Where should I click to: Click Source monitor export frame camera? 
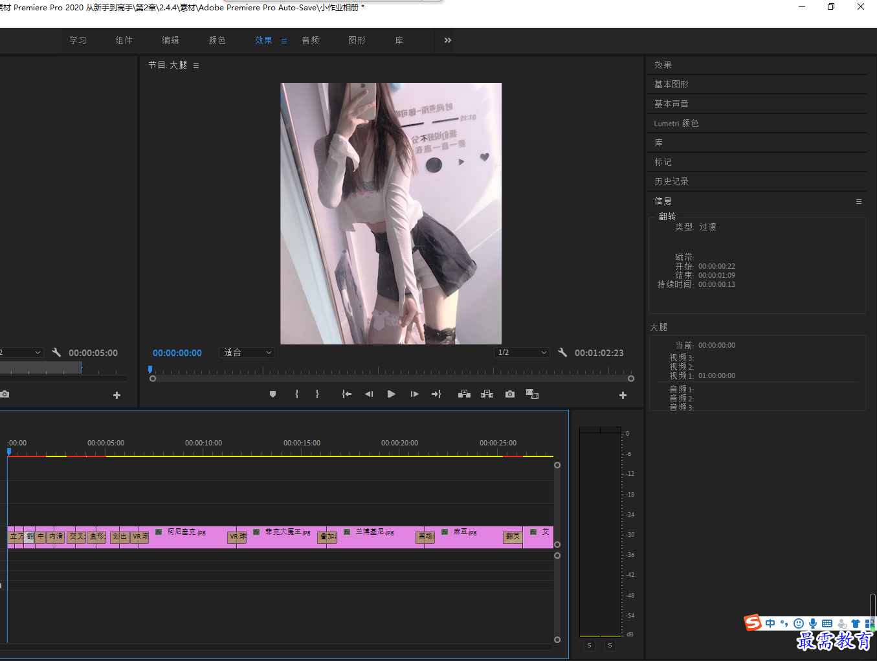coord(5,394)
